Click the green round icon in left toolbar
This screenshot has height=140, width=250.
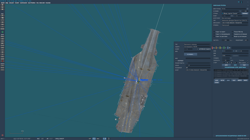2,32
